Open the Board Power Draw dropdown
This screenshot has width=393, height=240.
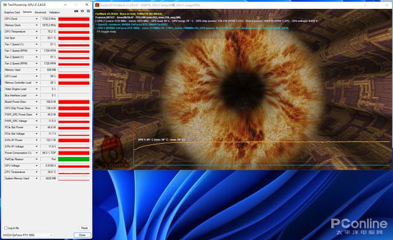tap(37, 102)
